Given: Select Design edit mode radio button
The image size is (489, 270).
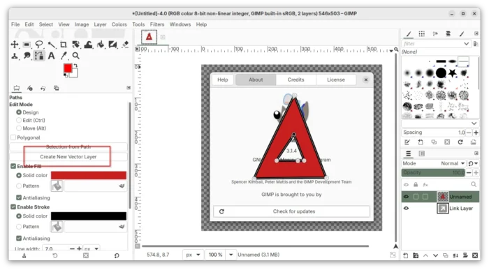Looking at the screenshot, I should coord(19,112).
